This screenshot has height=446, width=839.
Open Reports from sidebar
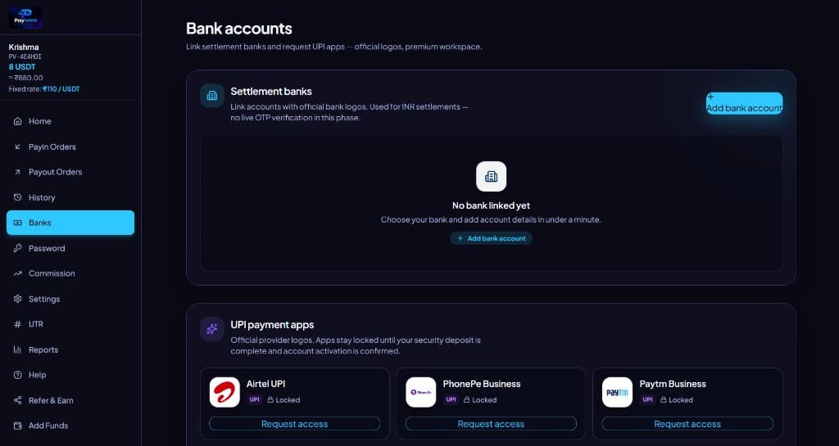point(70,350)
